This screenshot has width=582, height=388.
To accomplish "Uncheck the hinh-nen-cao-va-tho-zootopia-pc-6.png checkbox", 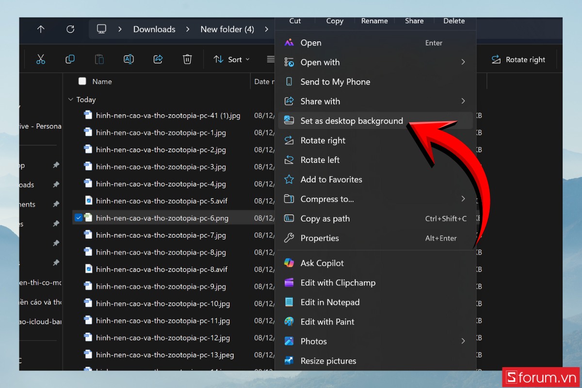I will (x=78, y=218).
